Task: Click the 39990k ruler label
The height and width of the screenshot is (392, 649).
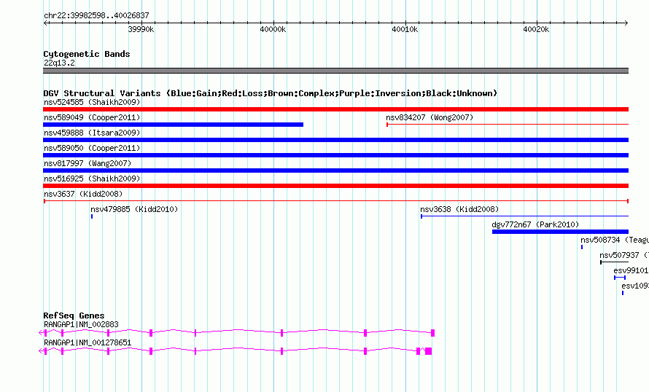Action: coord(141,29)
